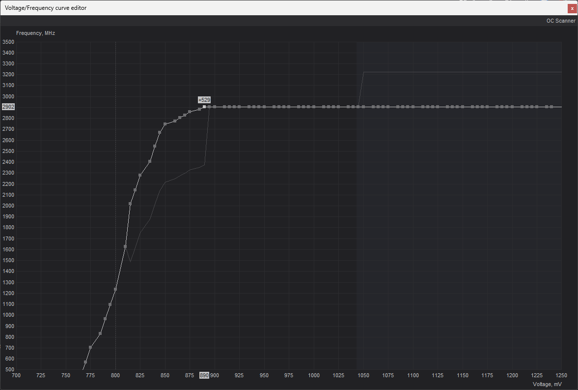Select the flat-line curve point at 950 mV
Viewport: 578px width, 390px height.
point(264,107)
